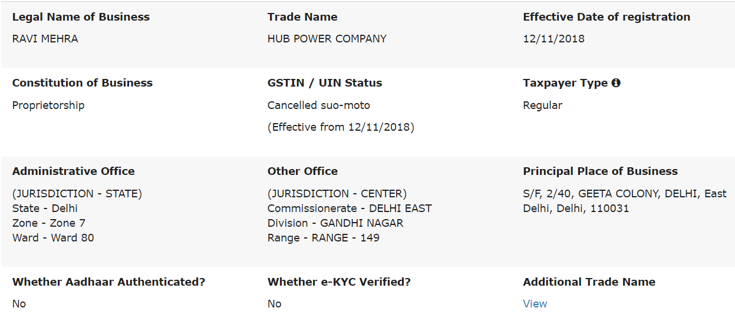Click the Taxpayer Type info icon

[x=616, y=83]
